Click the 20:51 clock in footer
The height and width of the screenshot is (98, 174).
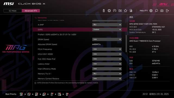click(x=145, y=94)
